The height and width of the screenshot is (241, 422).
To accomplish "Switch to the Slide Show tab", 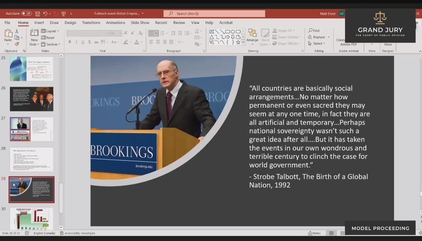I will pos(140,22).
